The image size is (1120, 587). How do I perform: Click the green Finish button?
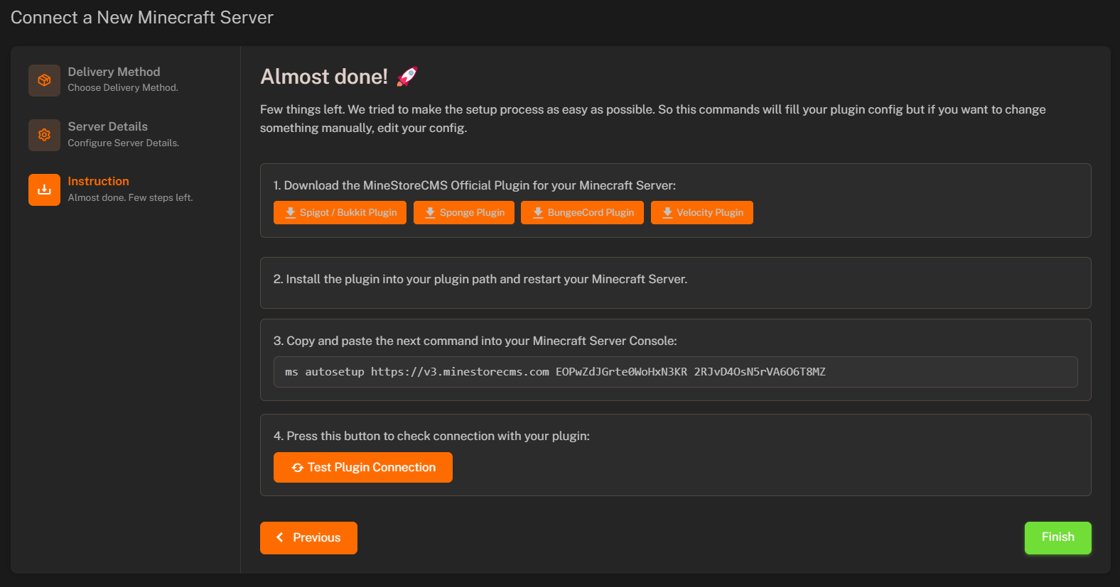tap(1057, 537)
